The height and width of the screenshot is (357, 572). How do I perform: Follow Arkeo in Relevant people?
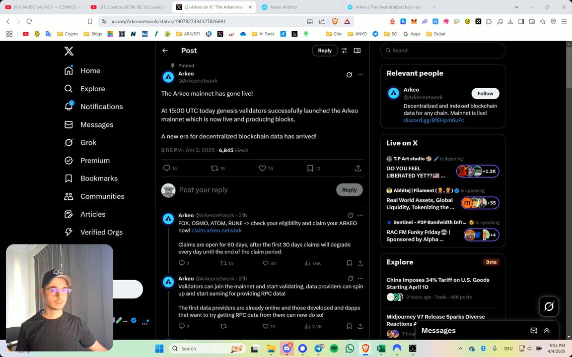pos(485,94)
